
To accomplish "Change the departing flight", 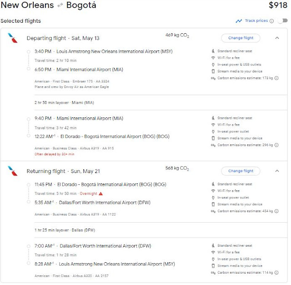I will pyautogui.click(x=241, y=38).
